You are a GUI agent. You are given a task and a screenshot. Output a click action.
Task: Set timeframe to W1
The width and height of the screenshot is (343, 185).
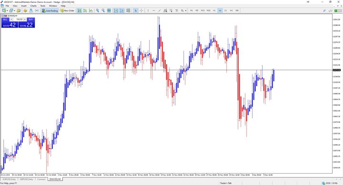point(232,10)
